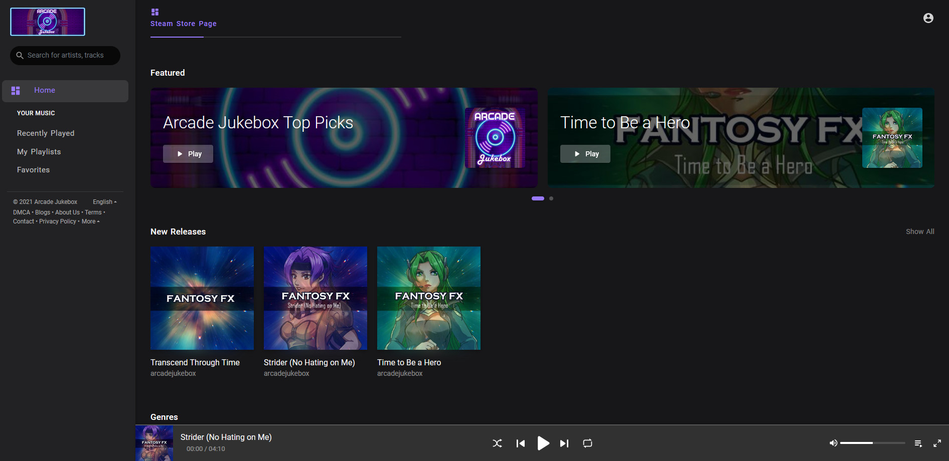The image size is (949, 461).
Task: Open My Playlists from the sidebar
Action: [x=39, y=151]
